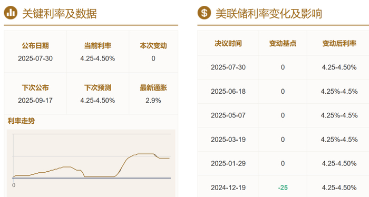Select the 公布日期 label
Image resolution: width=369 pixels, height=197 pixels.
(35, 46)
